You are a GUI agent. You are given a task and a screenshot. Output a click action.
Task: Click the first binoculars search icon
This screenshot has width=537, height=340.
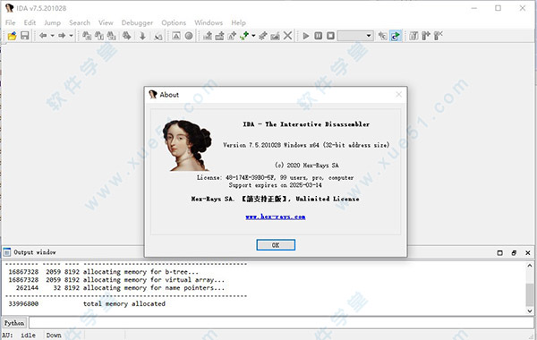point(87,36)
